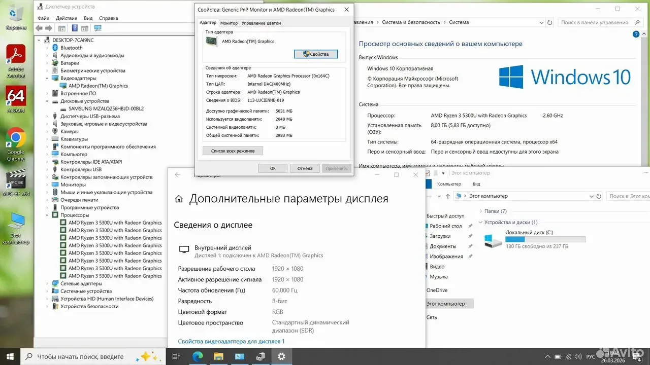Click the Up arrow in Explorer window
This screenshot has height=365, width=650.
click(447, 196)
